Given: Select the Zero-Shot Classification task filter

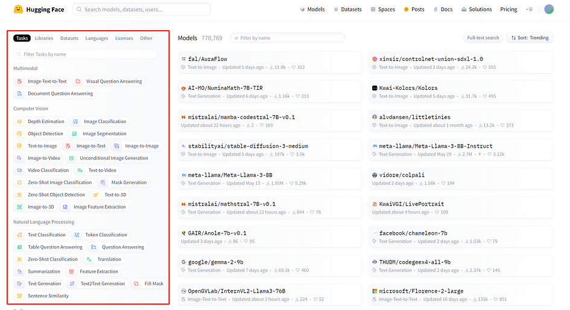Looking at the screenshot, I should [48, 259].
